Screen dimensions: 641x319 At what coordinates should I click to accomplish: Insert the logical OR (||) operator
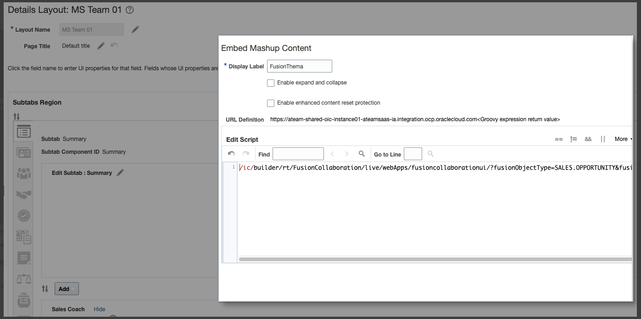coord(603,139)
